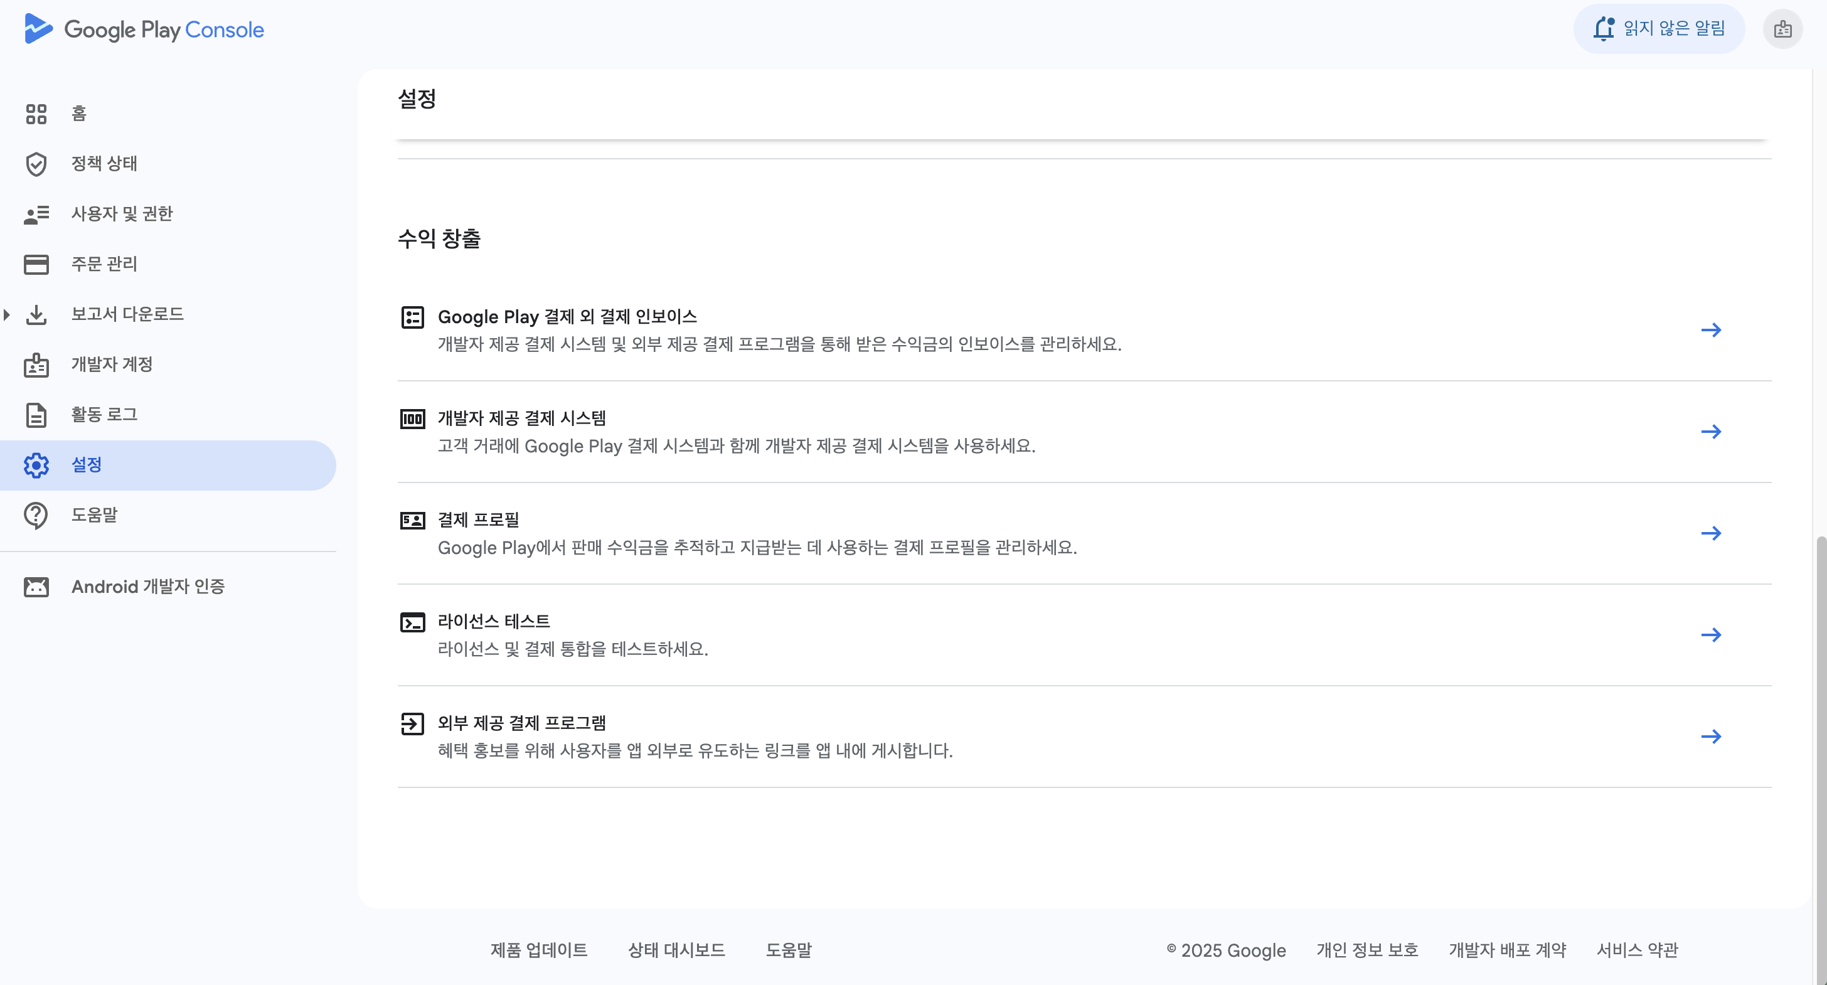The width and height of the screenshot is (1827, 985).
Task: Open the unread notifications bell button
Action: tap(1658, 29)
